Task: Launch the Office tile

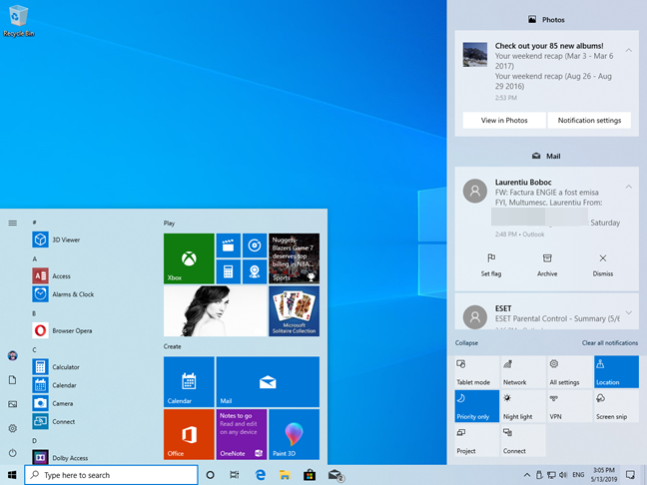Action: pyautogui.click(x=189, y=434)
